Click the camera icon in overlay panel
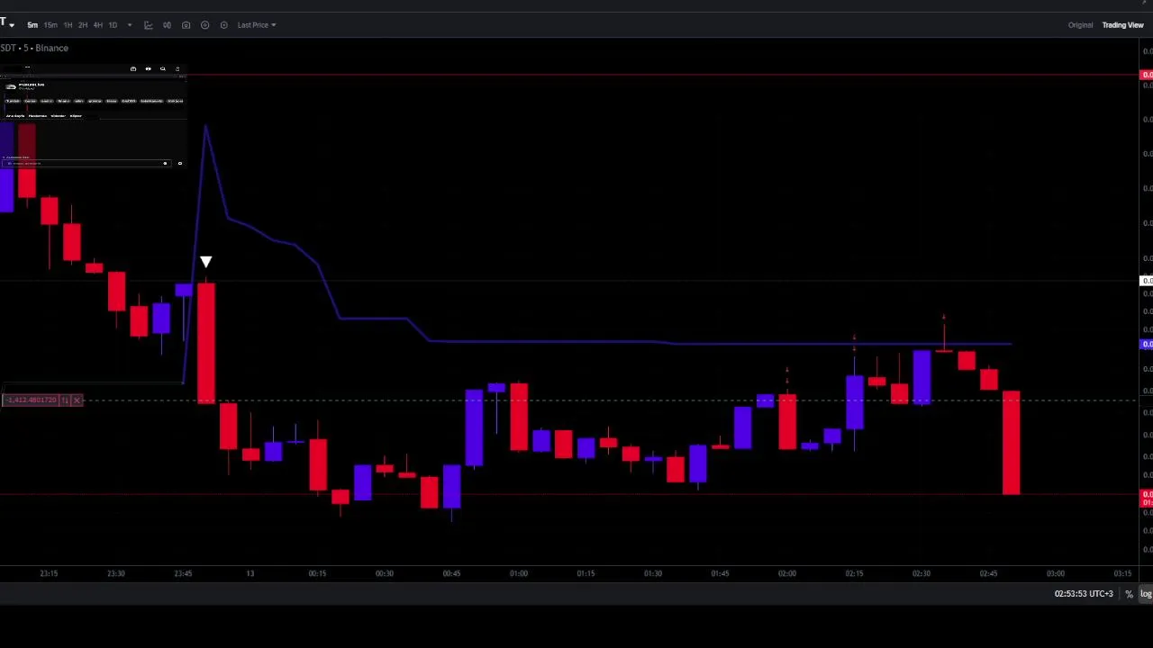This screenshot has width=1153, height=648. (x=133, y=68)
